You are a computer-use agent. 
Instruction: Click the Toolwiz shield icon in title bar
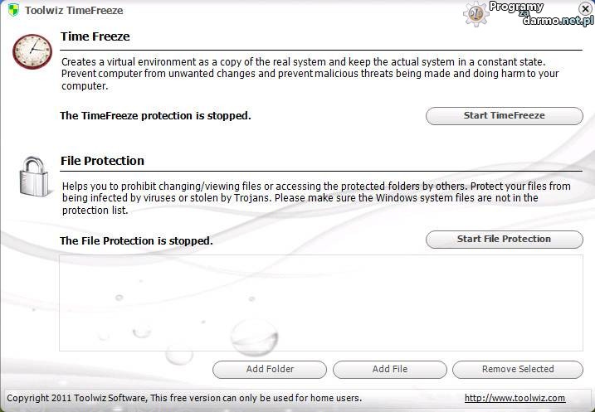click(13, 10)
